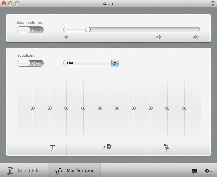Click the first equalizer band knob
217x177 pixels.
[33, 108]
